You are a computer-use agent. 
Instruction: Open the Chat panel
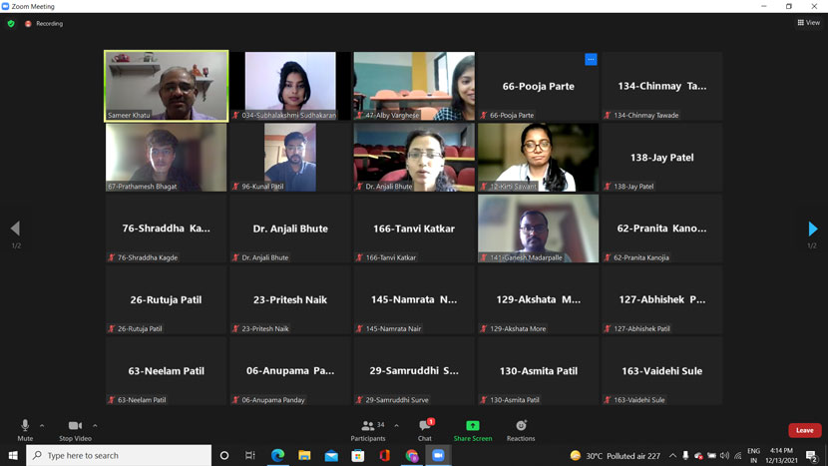[425, 429]
